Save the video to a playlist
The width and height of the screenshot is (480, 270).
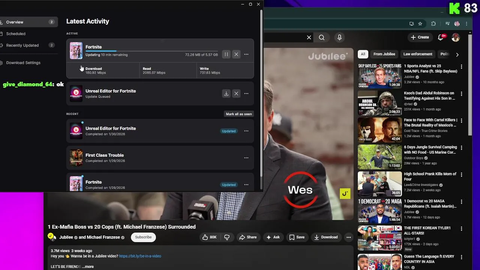[x=297, y=237]
